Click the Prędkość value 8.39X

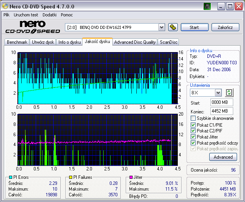click(230, 195)
